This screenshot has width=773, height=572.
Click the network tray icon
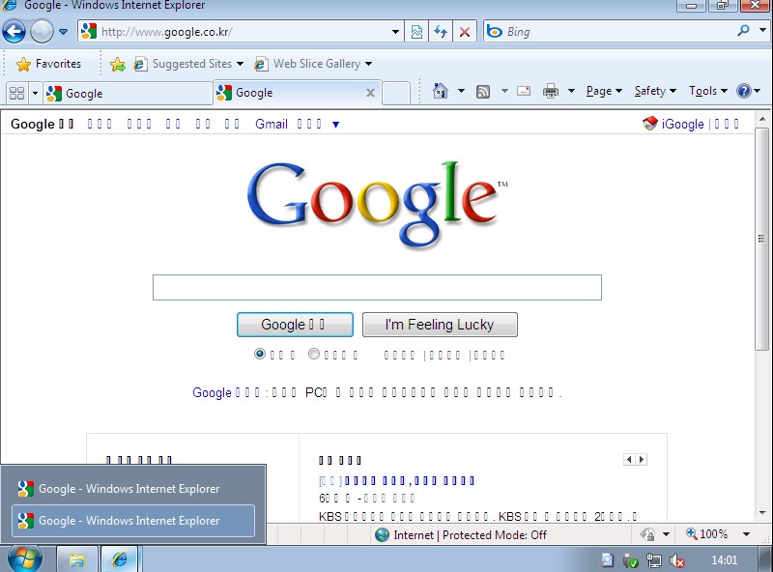[x=654, y=560]
